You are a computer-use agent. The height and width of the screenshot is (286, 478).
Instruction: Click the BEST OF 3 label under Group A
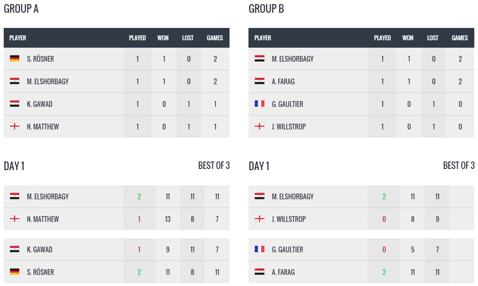point(214,166)
